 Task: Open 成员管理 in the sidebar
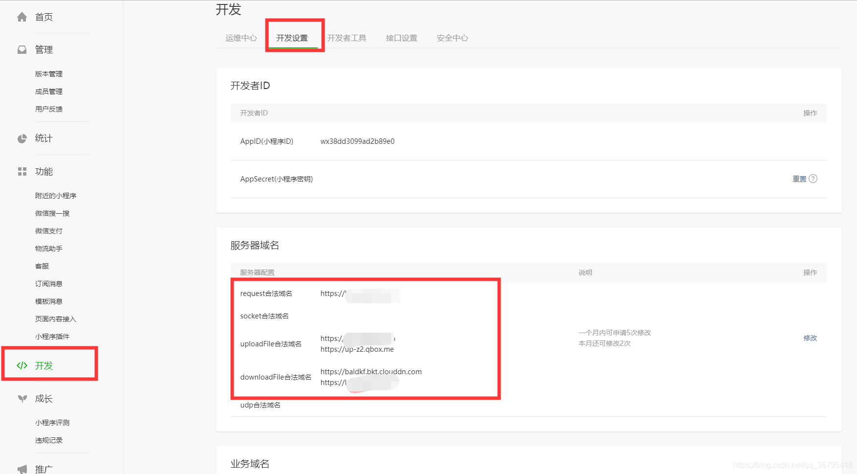click(x=49, y=91)
